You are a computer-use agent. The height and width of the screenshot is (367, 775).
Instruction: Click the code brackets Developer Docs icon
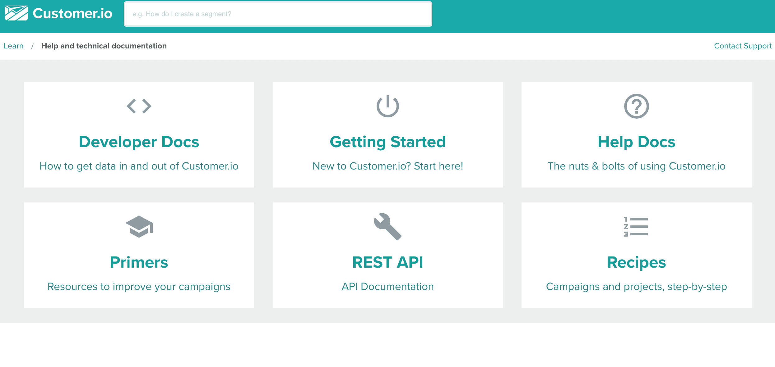tap(139, 106)
